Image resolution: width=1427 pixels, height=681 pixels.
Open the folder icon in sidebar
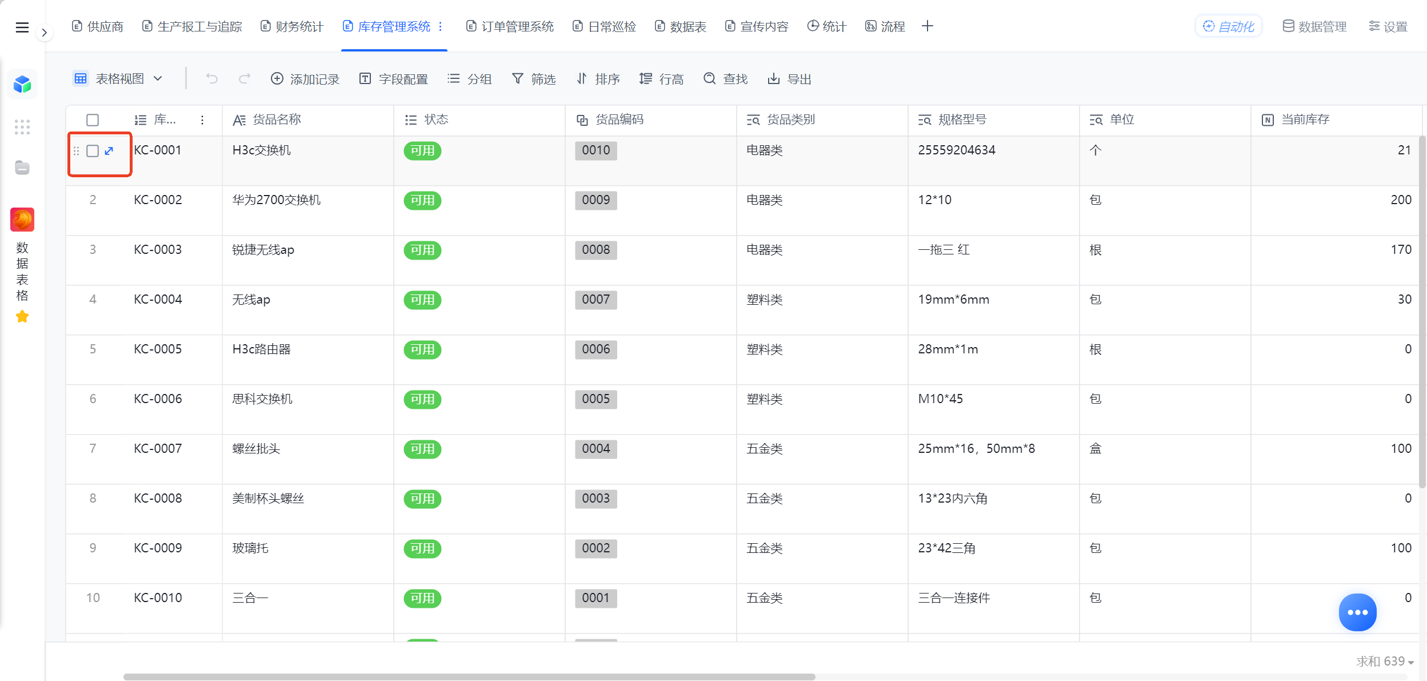pyautogui.click(x=22, y=168)
